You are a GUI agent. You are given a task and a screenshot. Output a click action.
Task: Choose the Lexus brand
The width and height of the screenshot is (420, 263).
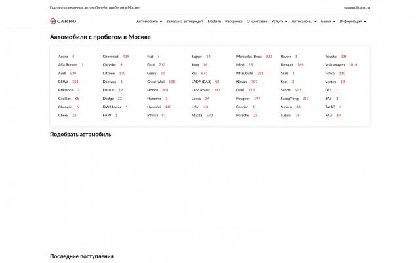click(x=196, y=99)
